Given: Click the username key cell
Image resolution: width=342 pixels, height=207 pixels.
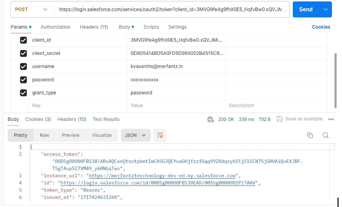Looking at the screenshot, I should coord(78,66).
